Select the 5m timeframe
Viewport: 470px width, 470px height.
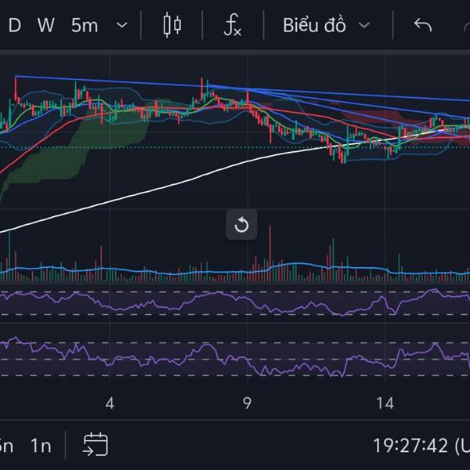click(x=85, y=25)
